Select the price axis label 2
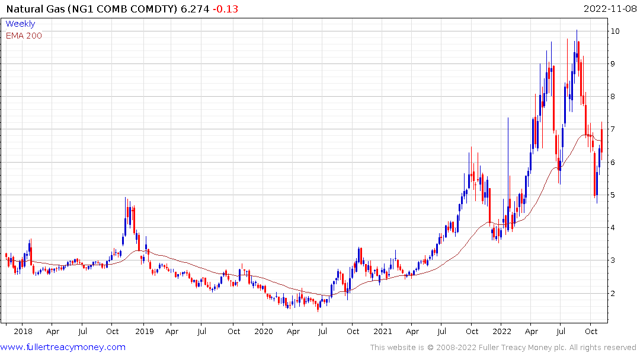Screen dimensions: 637x356 613,293
